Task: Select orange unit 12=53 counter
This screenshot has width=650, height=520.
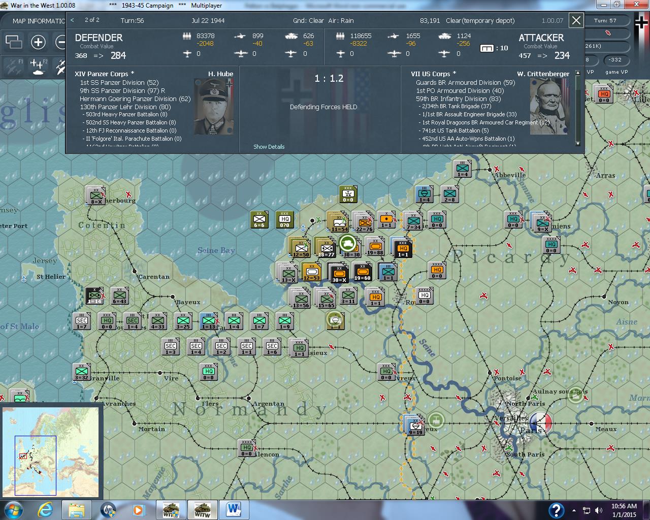Action: pos(311,272)
